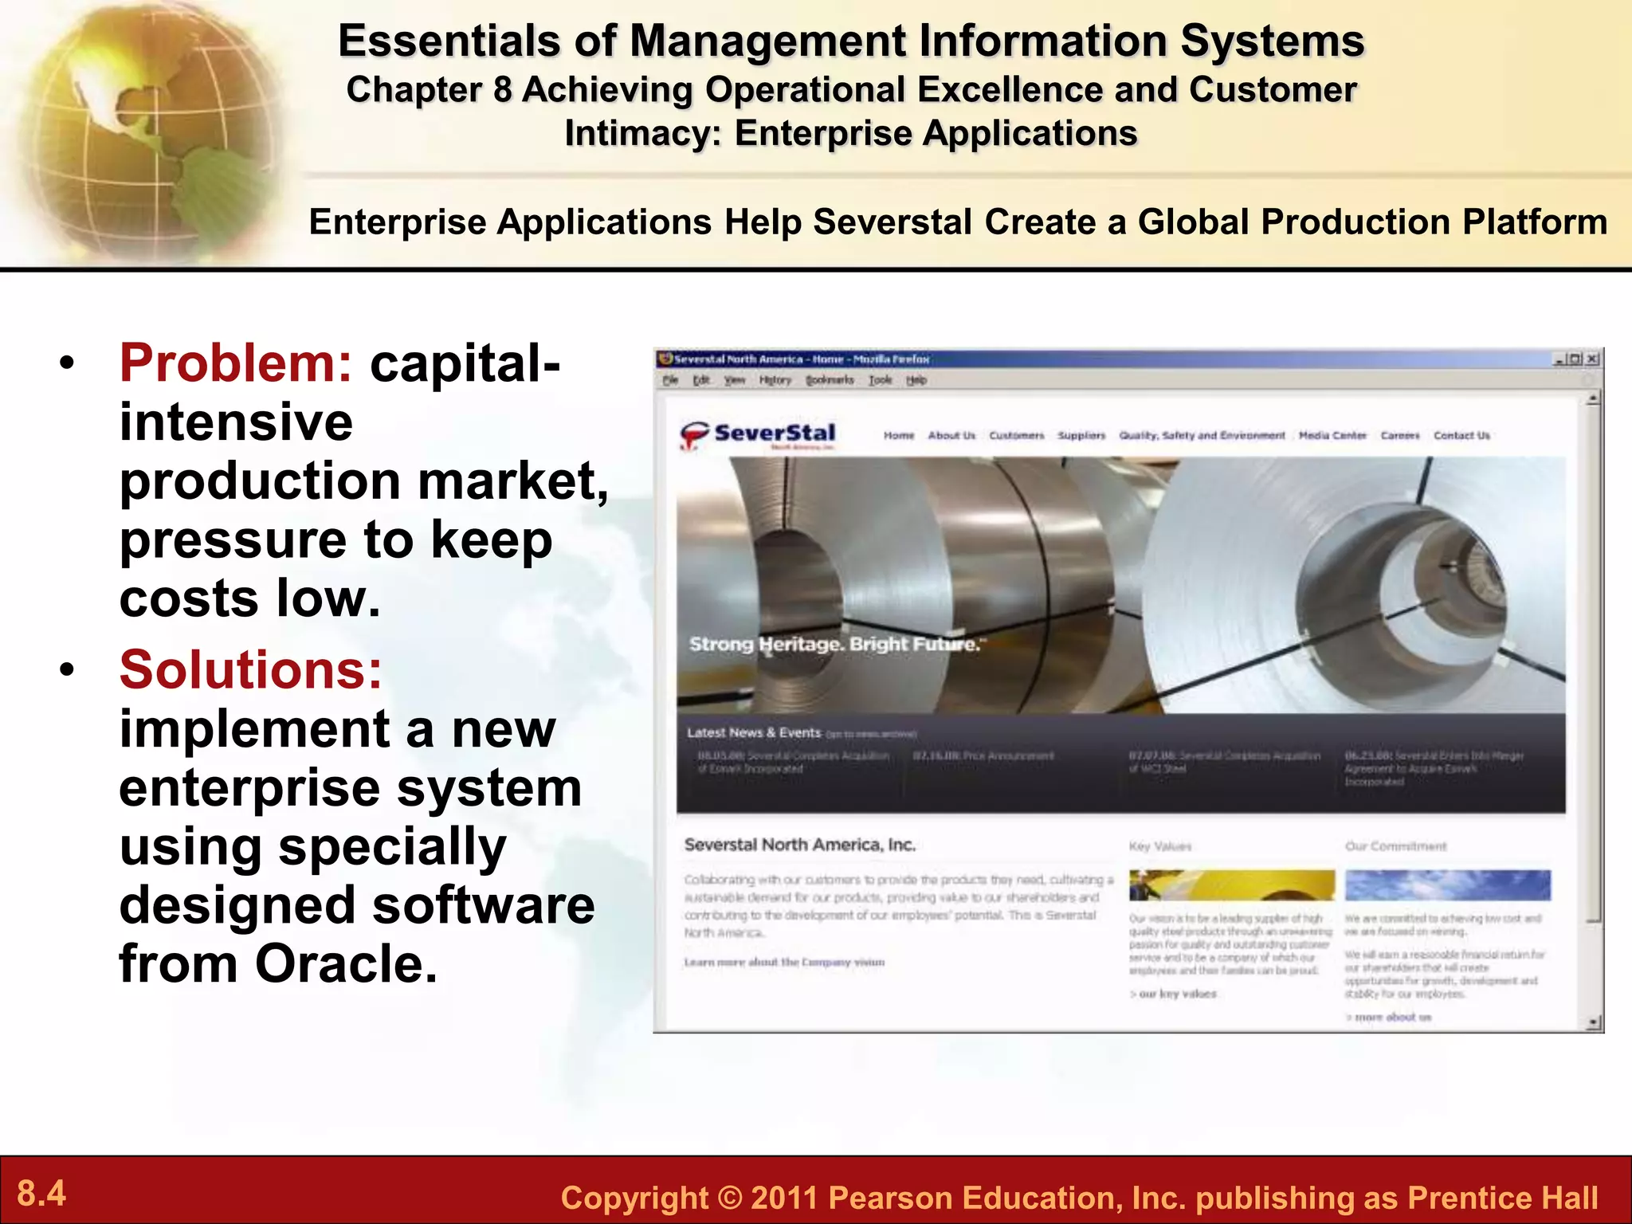This screenshot has width=1632, height=1224.
Task: Click the scrollbar up arrow in Firefox
Action: tap(1593, 398)
